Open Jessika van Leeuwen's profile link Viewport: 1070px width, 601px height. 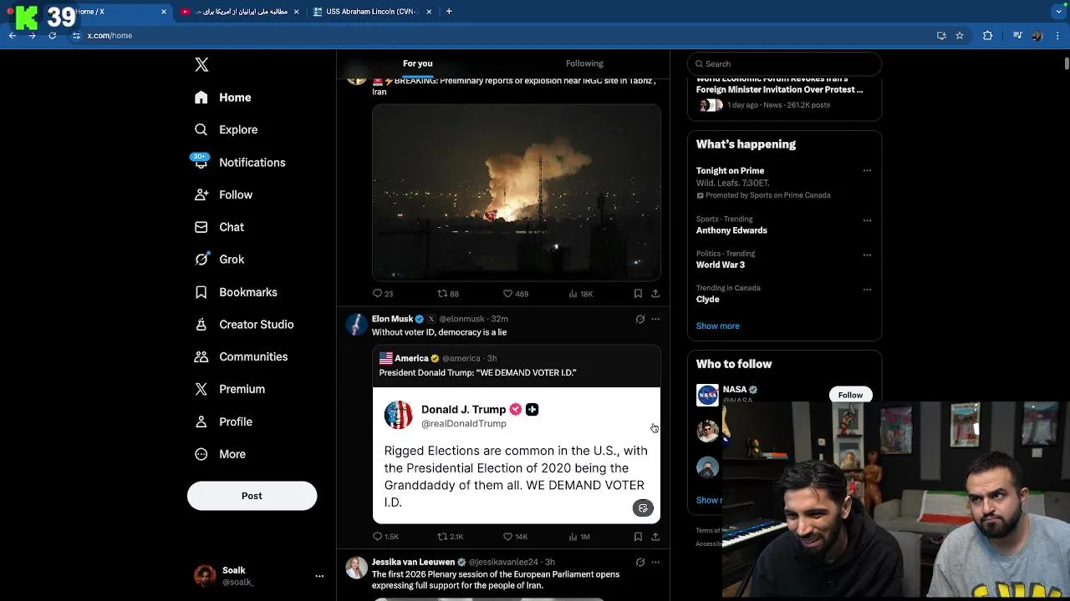click(413, 563)
